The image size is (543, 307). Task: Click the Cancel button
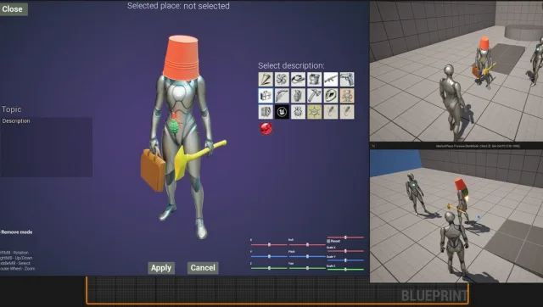(x=203, y=268)
